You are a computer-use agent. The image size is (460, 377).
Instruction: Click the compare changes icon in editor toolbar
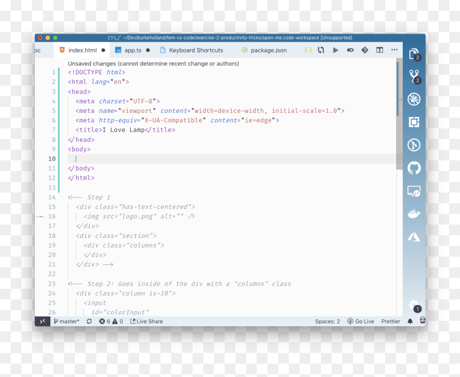pyautogui.click(x=321, y=50)
